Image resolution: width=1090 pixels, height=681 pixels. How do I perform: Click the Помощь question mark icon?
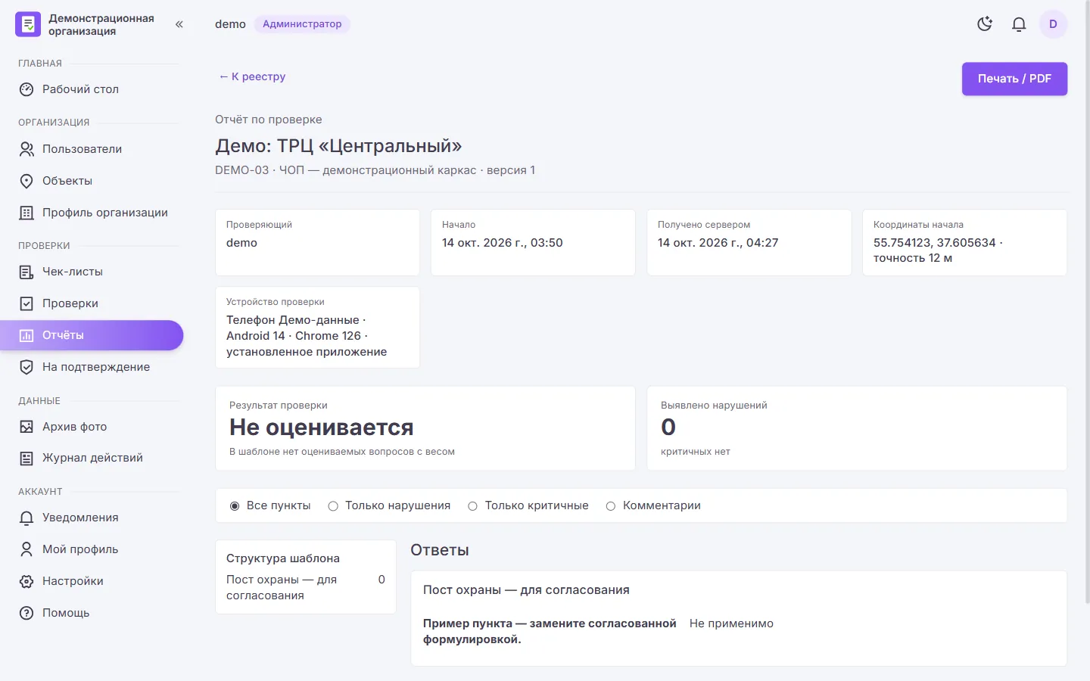click(26, 613)
